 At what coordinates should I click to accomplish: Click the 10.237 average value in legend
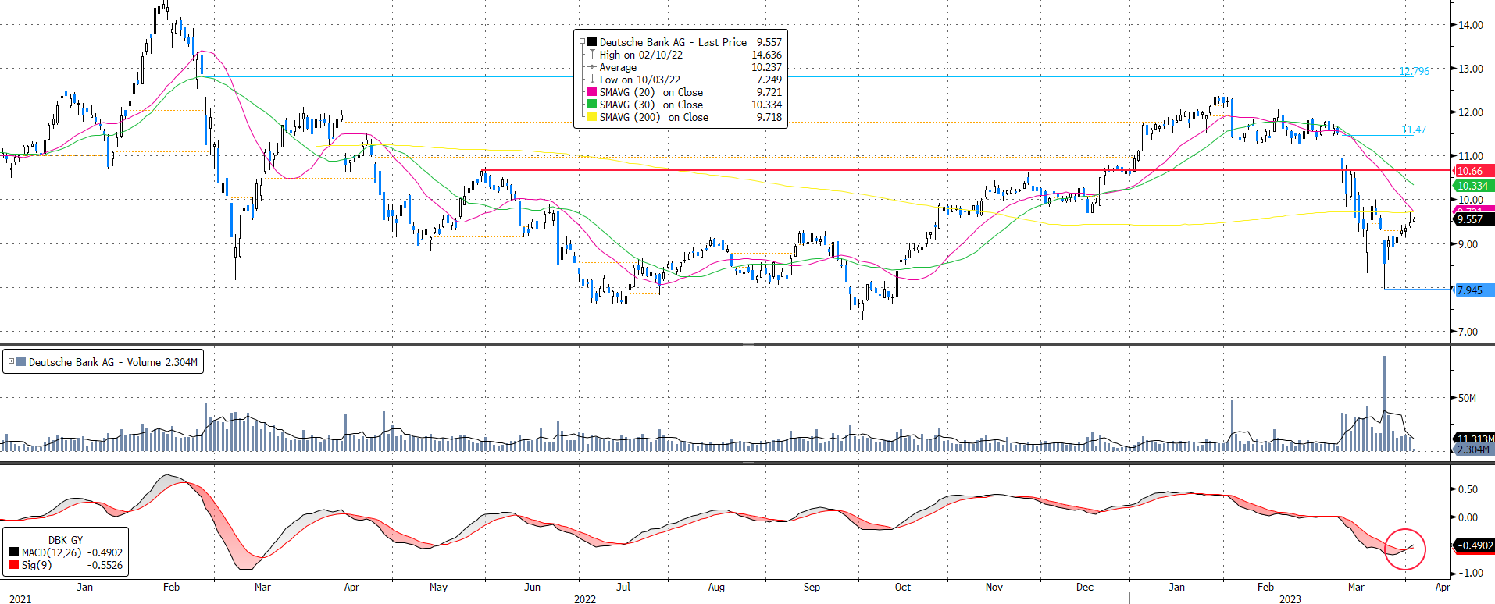(x=766, y=67)
